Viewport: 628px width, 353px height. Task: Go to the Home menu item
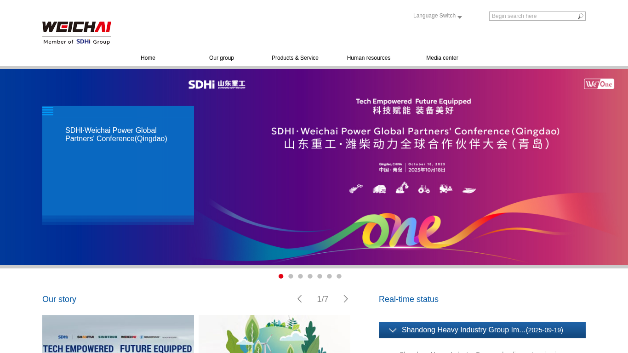(x=148, y=58)
